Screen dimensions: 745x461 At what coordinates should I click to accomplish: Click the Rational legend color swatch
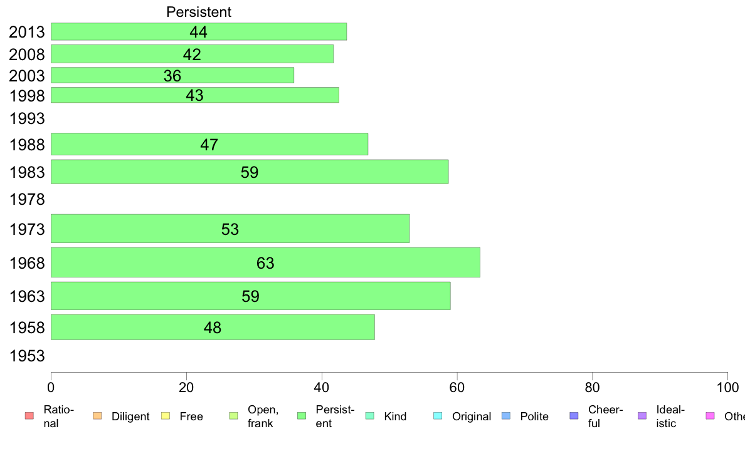(x=29, y=416)
